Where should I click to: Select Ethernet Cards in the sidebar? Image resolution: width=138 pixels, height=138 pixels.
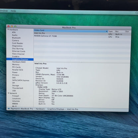(19, 51)
